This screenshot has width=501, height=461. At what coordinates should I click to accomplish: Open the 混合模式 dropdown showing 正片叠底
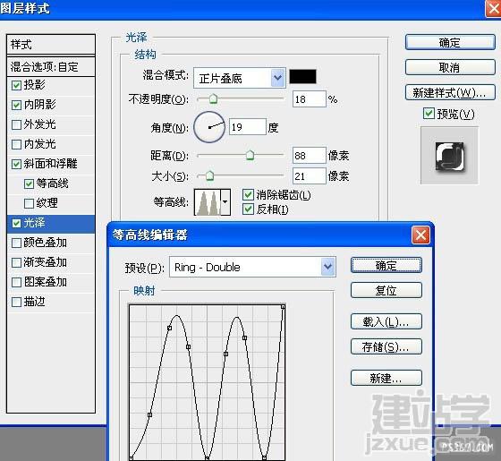(x=240, y=78)
